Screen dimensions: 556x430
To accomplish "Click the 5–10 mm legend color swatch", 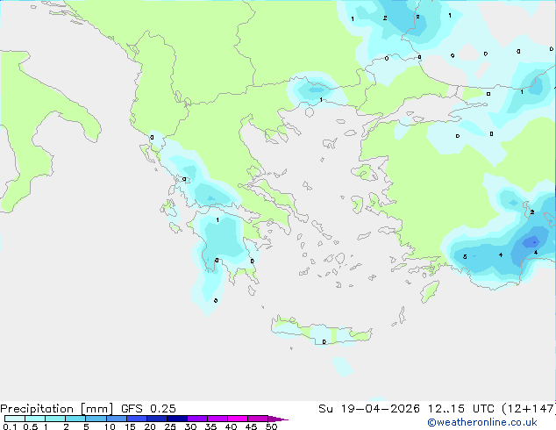I will pyautogui.click(x=96, y=419).
